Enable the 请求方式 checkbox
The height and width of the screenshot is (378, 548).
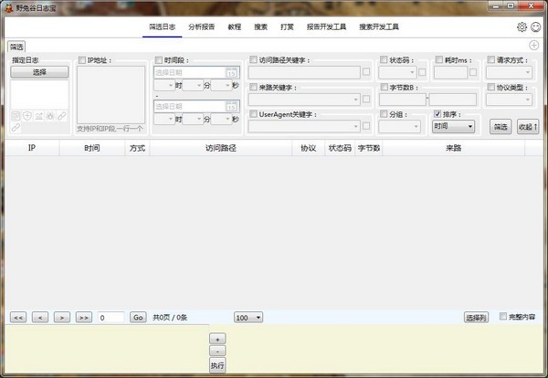point(491,59)
